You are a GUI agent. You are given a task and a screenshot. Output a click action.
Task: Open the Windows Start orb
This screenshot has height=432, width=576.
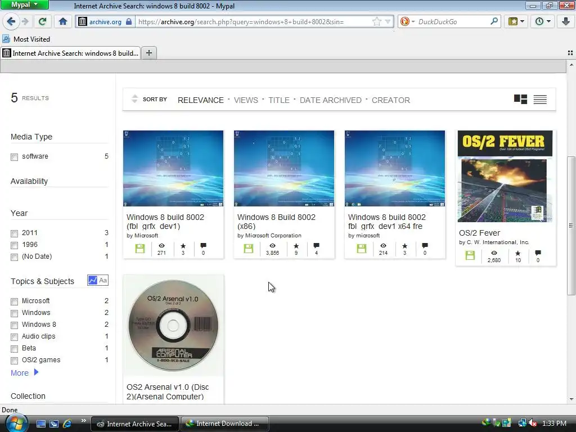[16, 423]
